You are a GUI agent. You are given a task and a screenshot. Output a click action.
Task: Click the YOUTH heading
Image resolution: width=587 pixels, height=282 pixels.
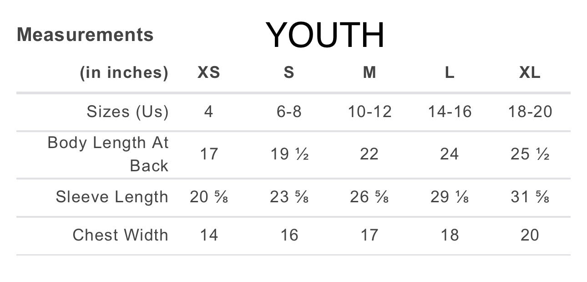(325, 35)
